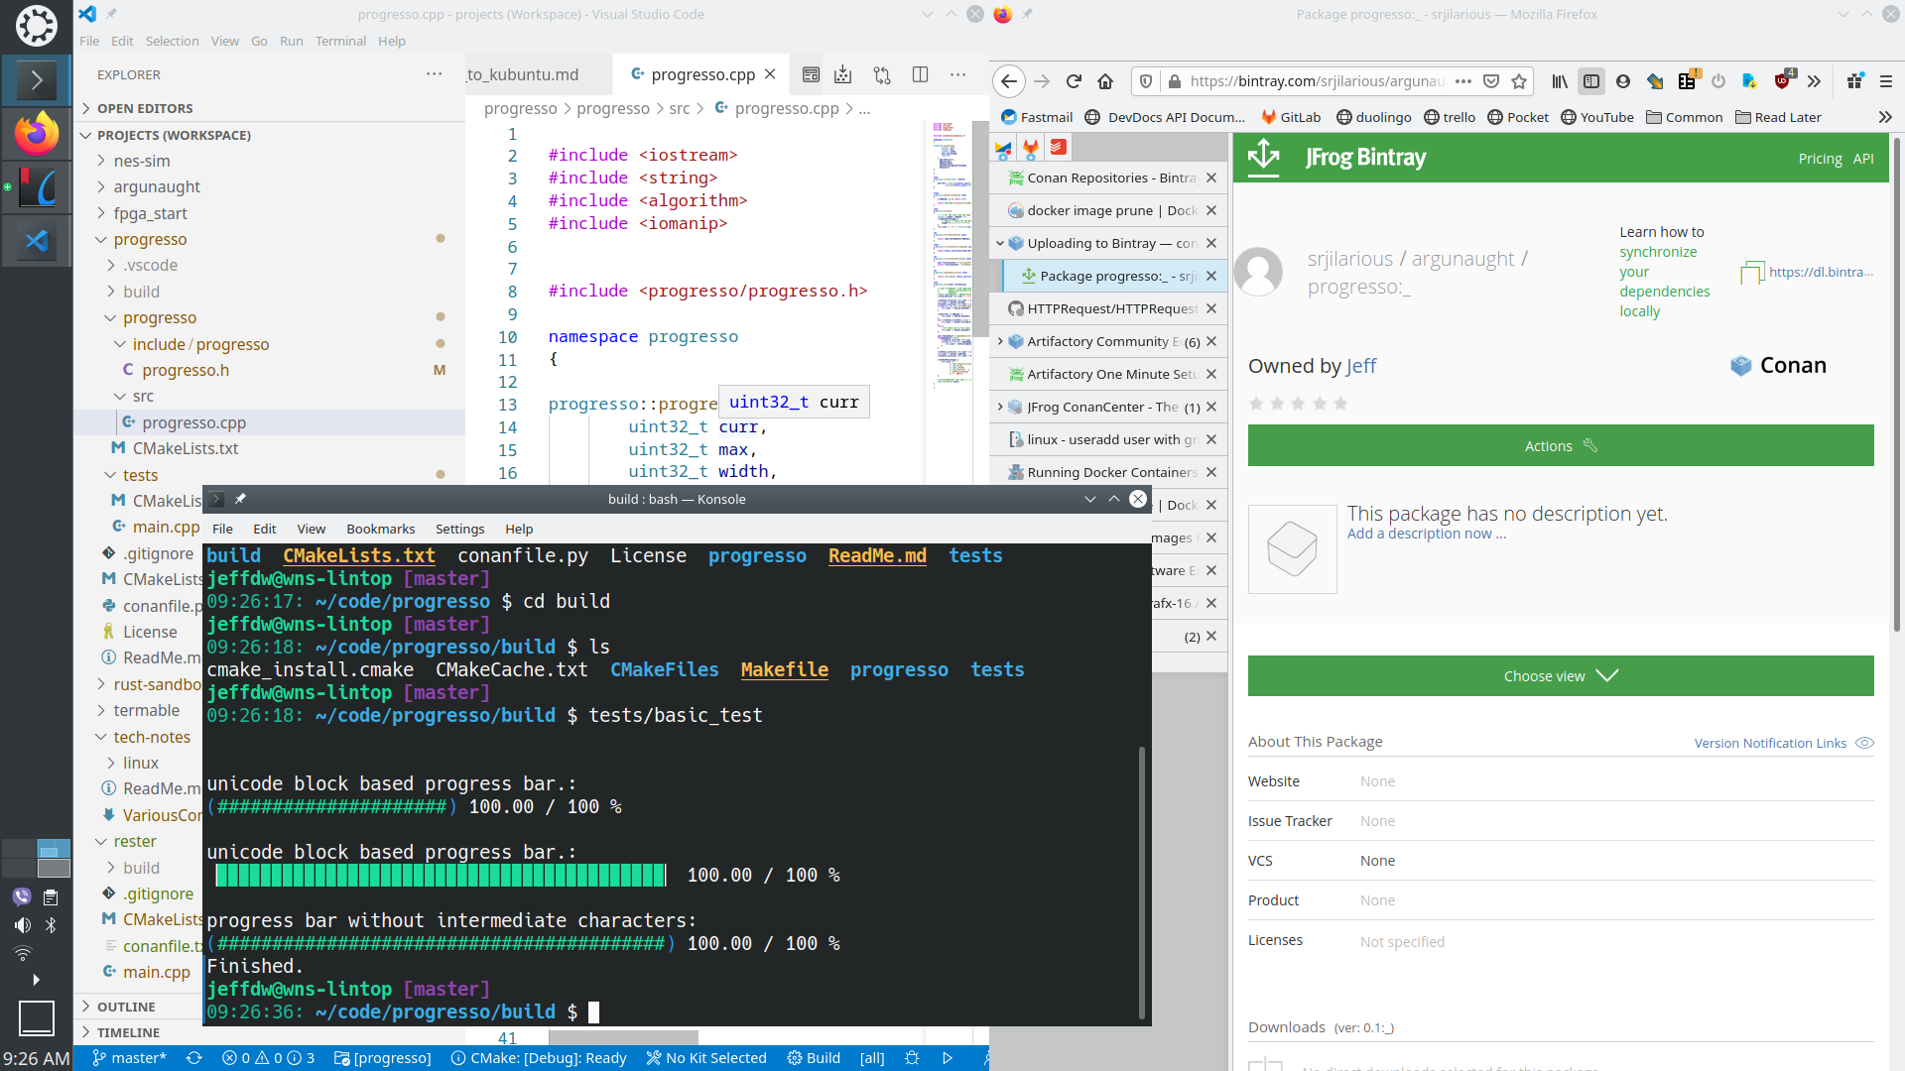Open Firefox Library icon
1905x1071 pixels.
[1560, 81]
